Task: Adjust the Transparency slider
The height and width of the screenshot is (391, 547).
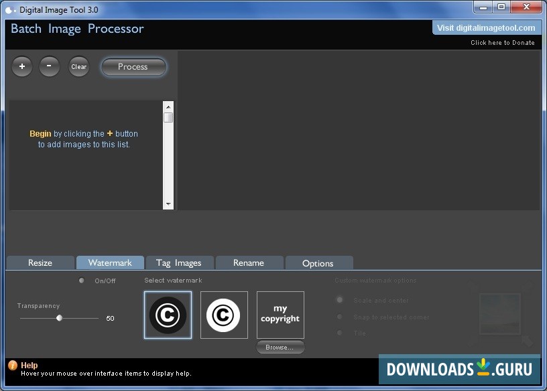Action: (x=59, y=319)
